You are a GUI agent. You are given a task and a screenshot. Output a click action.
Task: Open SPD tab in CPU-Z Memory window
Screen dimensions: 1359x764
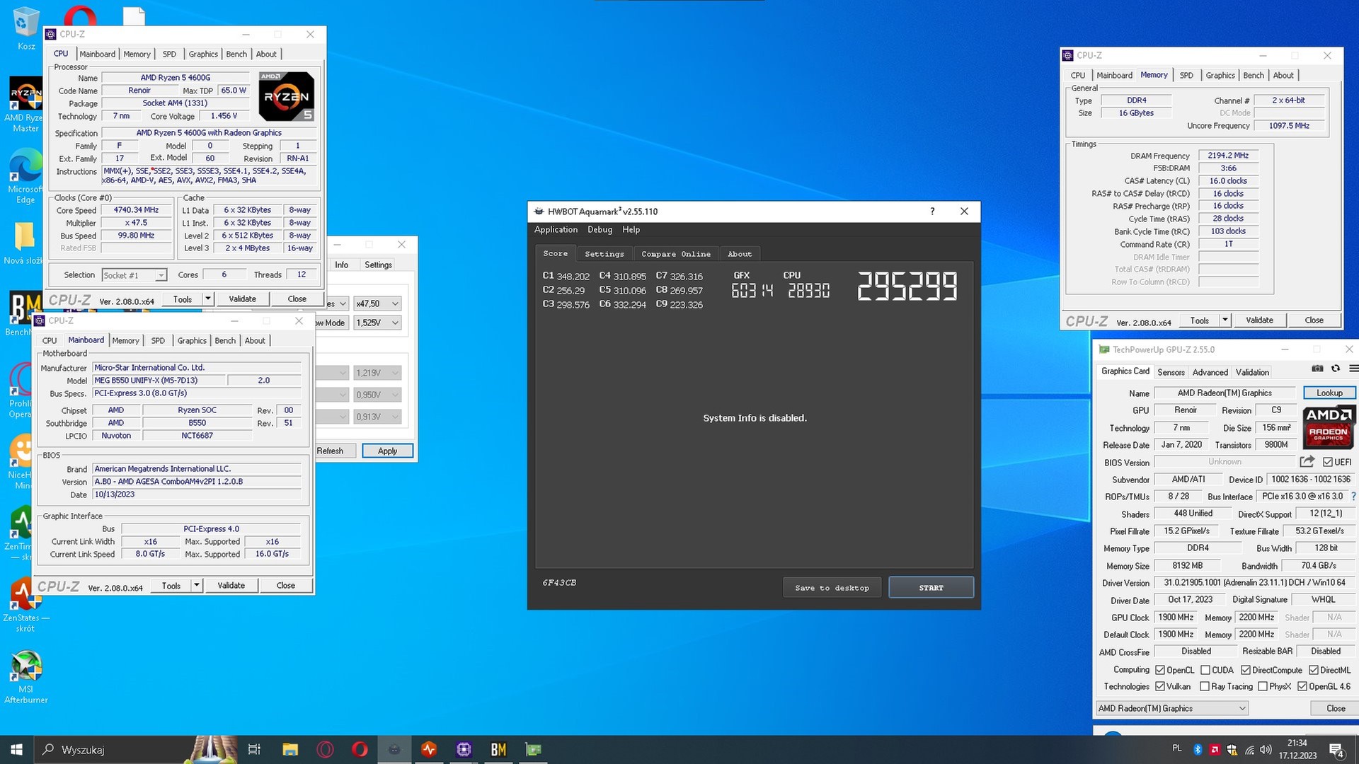tap(1186, 75)
